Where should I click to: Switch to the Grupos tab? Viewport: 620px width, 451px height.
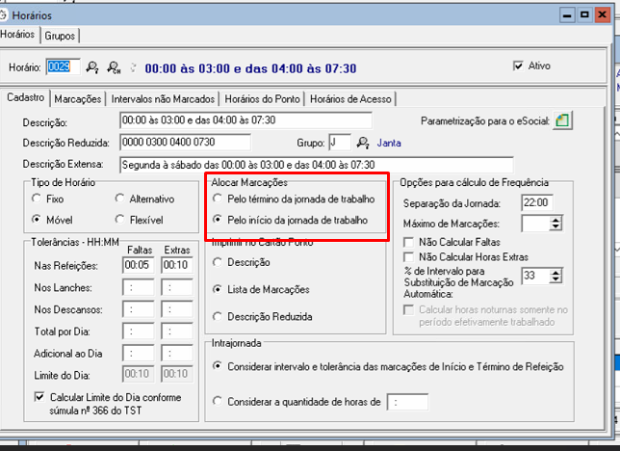click(x=60, y=35)
